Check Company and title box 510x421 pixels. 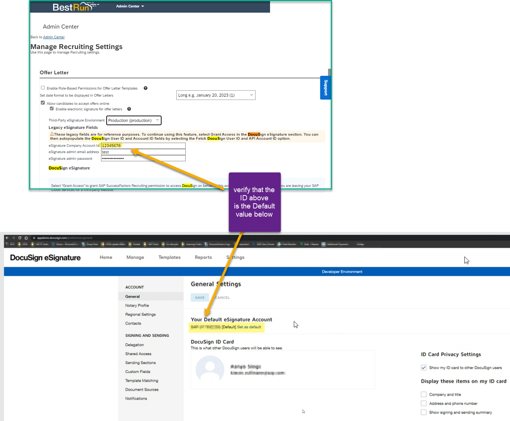(423, 394)
